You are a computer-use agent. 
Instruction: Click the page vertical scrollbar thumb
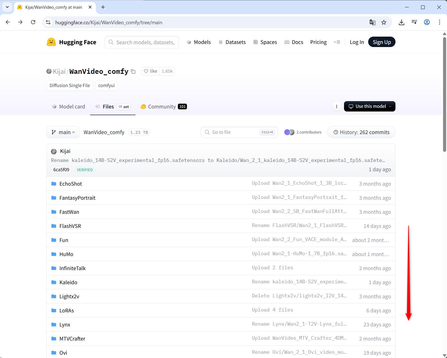[x=444, y=93]
